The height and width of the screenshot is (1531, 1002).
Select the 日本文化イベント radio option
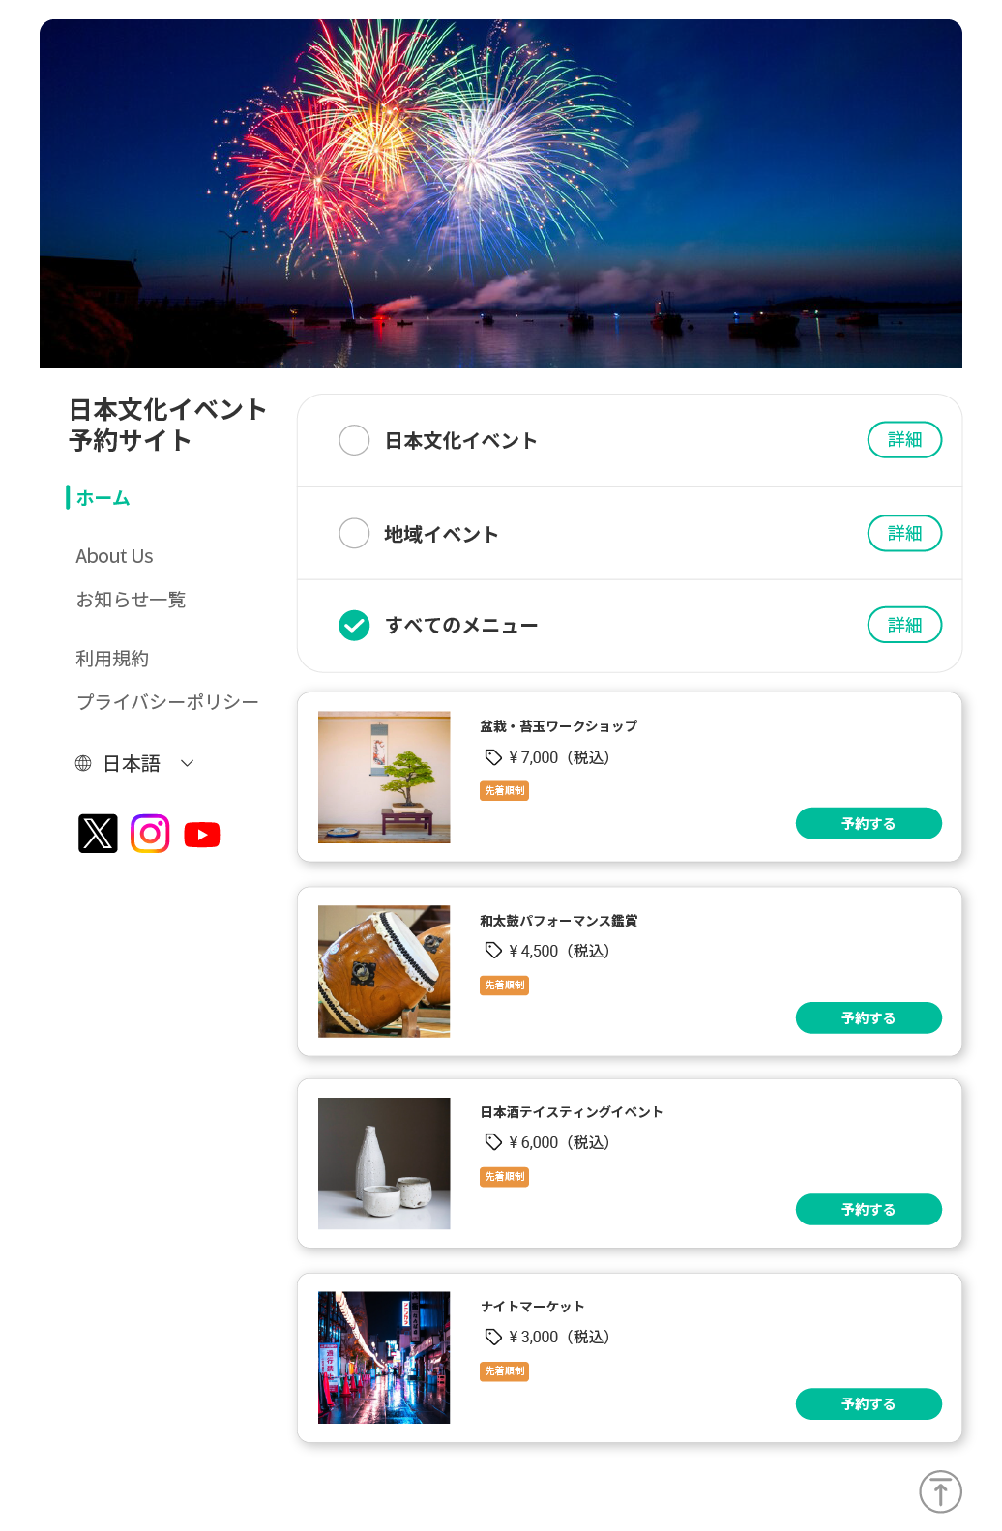[354, 440]
